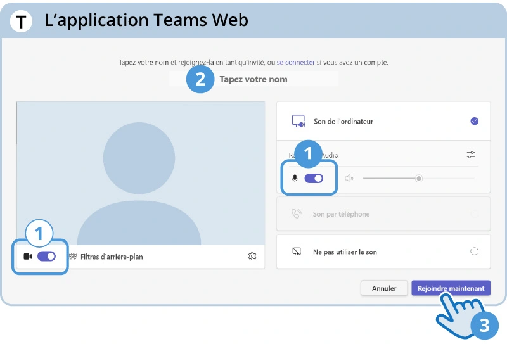Open device settings gear icon
The width and height of the screenshot is (507, 344).
pyautogui.click(x=252, y=257)
